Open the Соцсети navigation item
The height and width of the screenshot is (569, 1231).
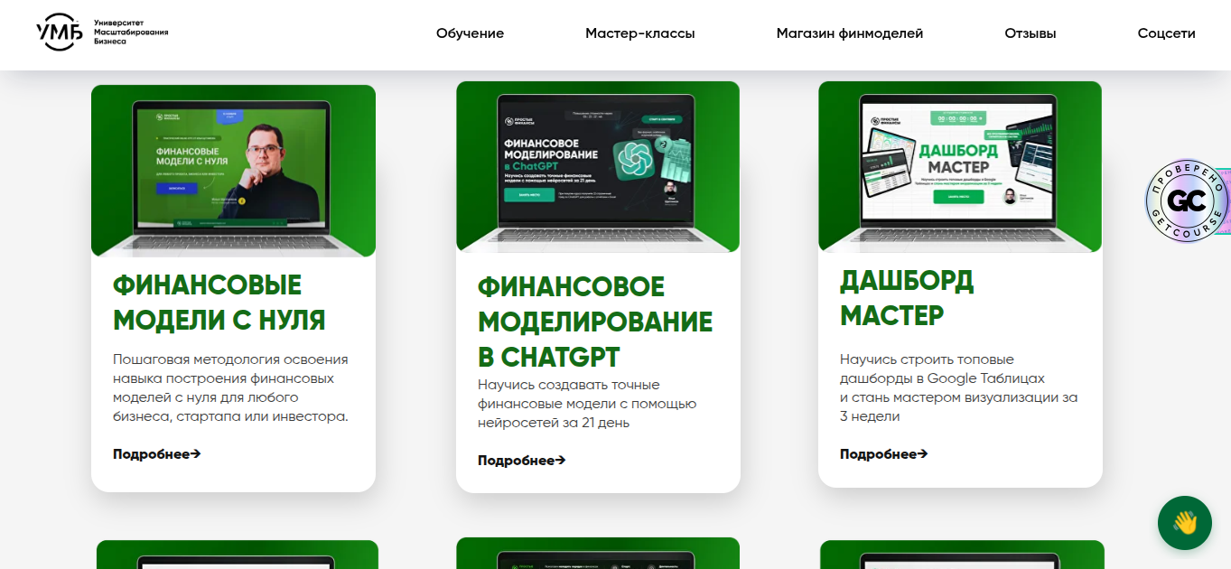1166,33
